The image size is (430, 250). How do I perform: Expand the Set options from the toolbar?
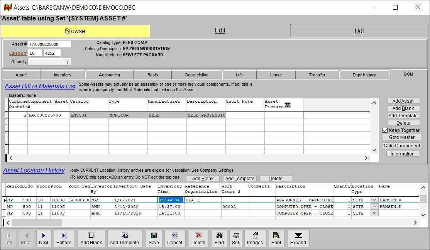click(235, 238)
